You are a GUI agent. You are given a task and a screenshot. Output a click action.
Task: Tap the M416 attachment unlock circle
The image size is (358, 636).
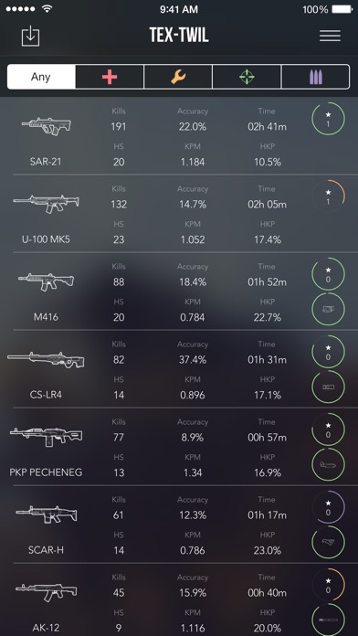tap(328, 310)
